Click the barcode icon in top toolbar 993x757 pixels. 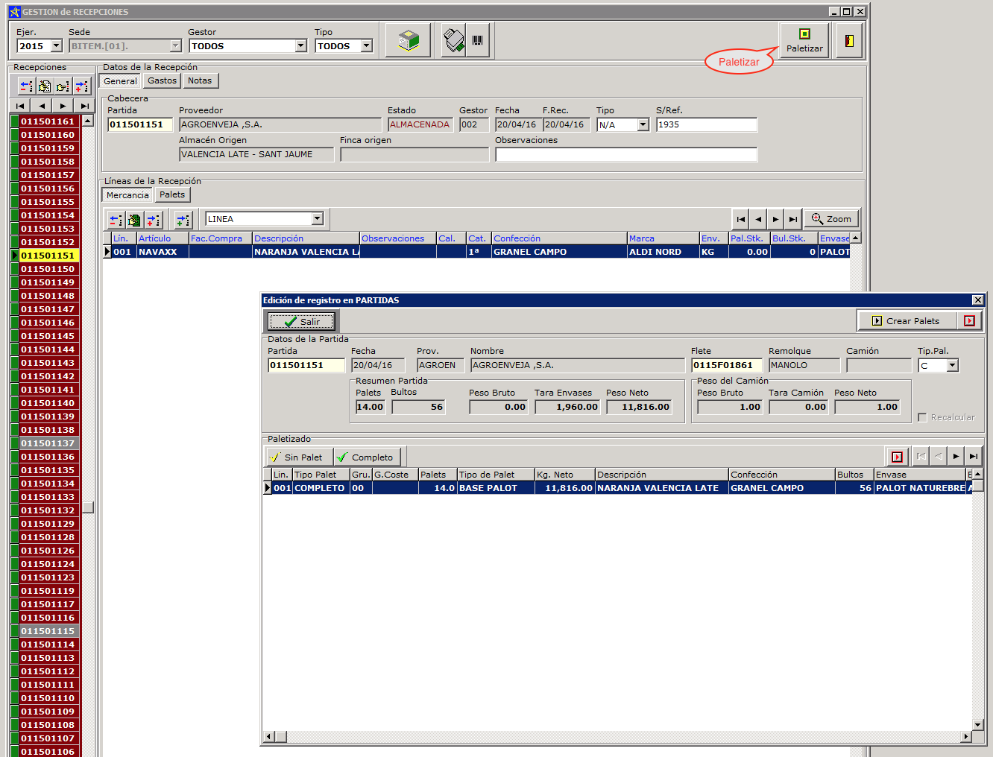(477, 40)
